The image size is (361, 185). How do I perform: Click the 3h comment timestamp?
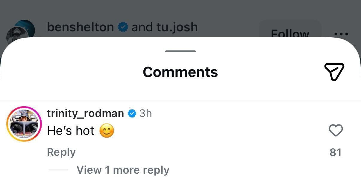(145, 113)
